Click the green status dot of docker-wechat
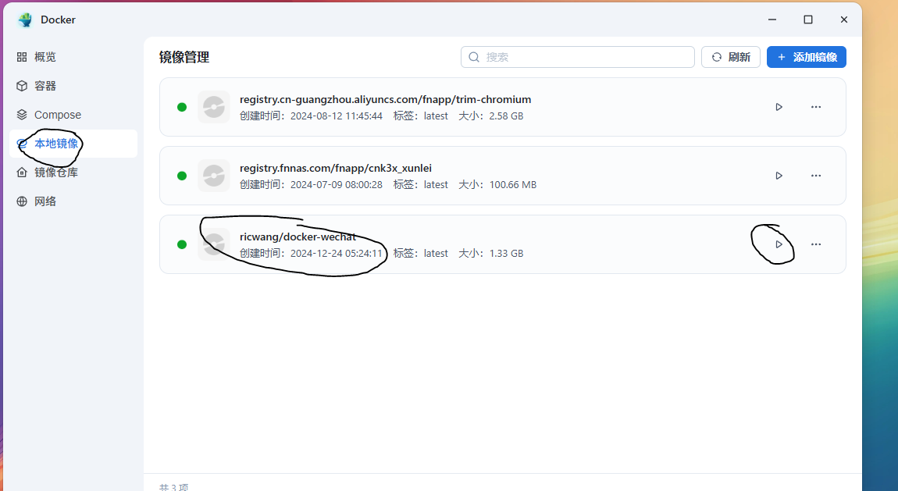The image size is (898, 491). (x=182, y=244)
